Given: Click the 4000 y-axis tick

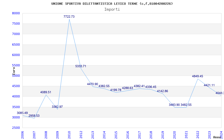Looking at the screenshot, I should tap(15, 97).
